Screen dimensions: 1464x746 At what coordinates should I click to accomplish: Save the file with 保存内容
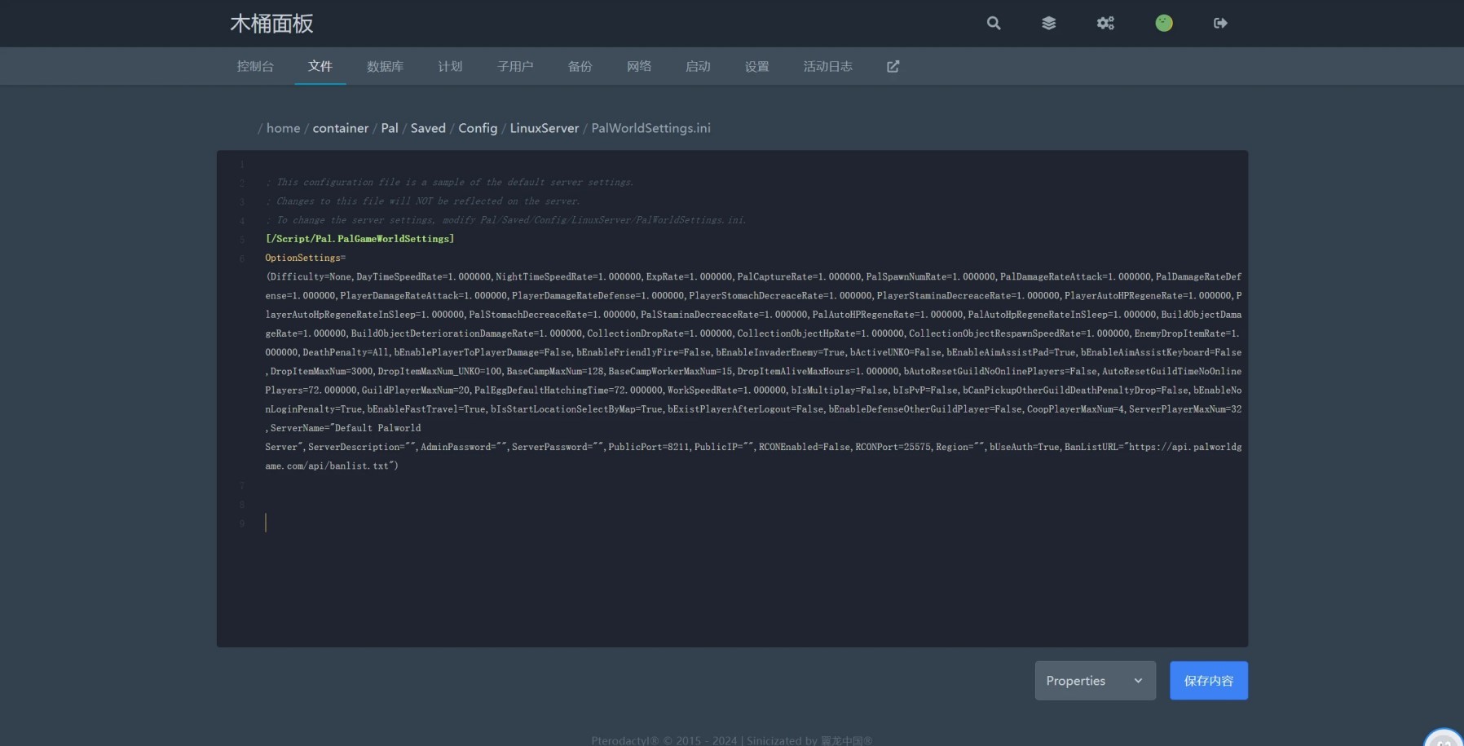(x=1209, y=681)
